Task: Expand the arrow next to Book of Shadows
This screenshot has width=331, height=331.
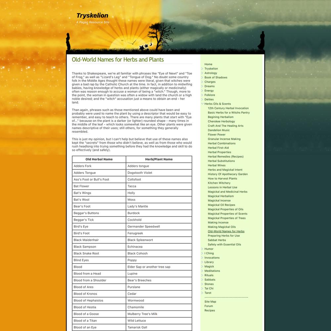Action: pos(202,77)
